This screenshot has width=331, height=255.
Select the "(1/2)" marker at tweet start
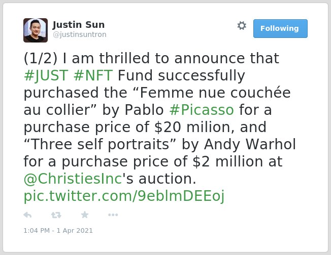coord(41,58)
